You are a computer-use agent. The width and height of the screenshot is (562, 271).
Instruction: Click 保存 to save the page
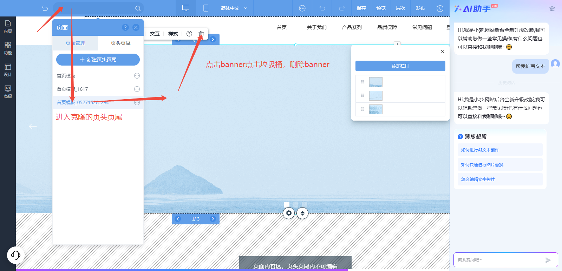click(x=361, y=8)
